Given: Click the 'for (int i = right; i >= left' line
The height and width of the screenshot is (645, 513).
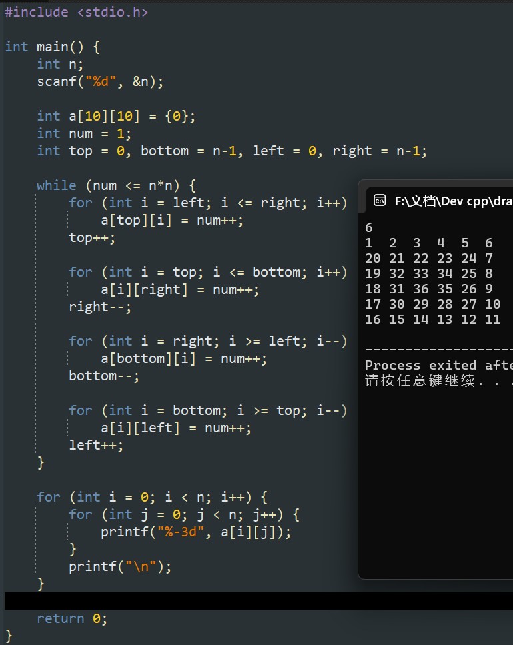Looking at the screenshot, I should point(208,341).
